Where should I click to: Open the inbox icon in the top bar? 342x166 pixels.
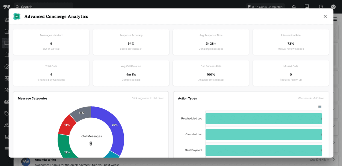pyautogui.click(x=307, y=7)
